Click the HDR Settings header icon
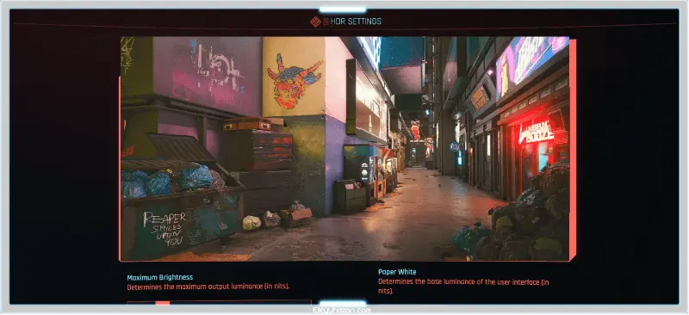The height and width of the screenshot is (315, 689). (x=315, y=22)
